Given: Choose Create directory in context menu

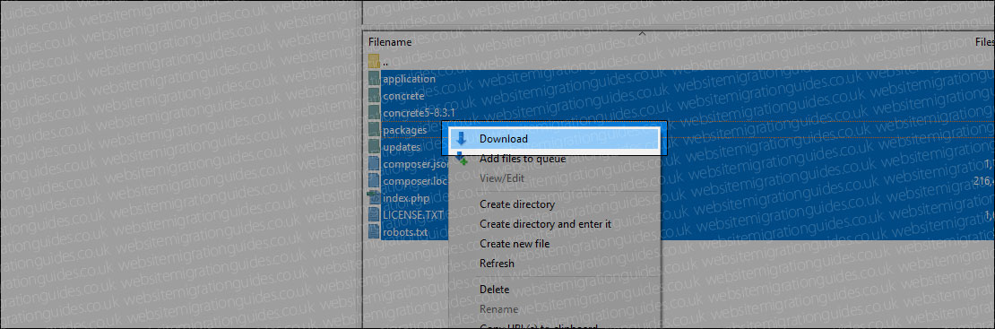Looking at the screenshot, I should pos(517,204).
